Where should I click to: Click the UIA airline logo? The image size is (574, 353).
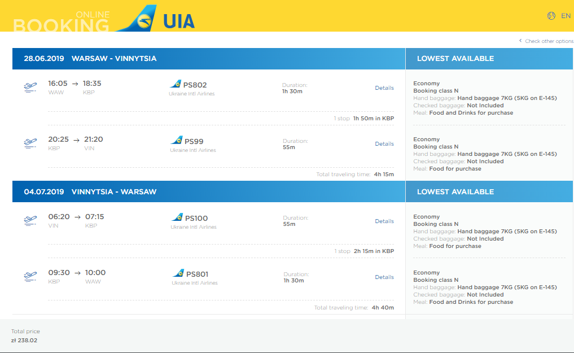[x=156, y=18]
